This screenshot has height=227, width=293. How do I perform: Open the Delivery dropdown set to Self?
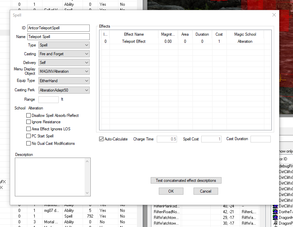(x=64, y=63)
